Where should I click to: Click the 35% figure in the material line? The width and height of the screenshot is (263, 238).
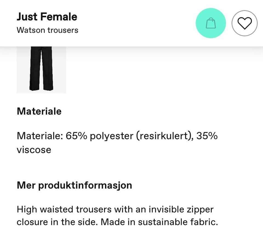tap(207, 135)
